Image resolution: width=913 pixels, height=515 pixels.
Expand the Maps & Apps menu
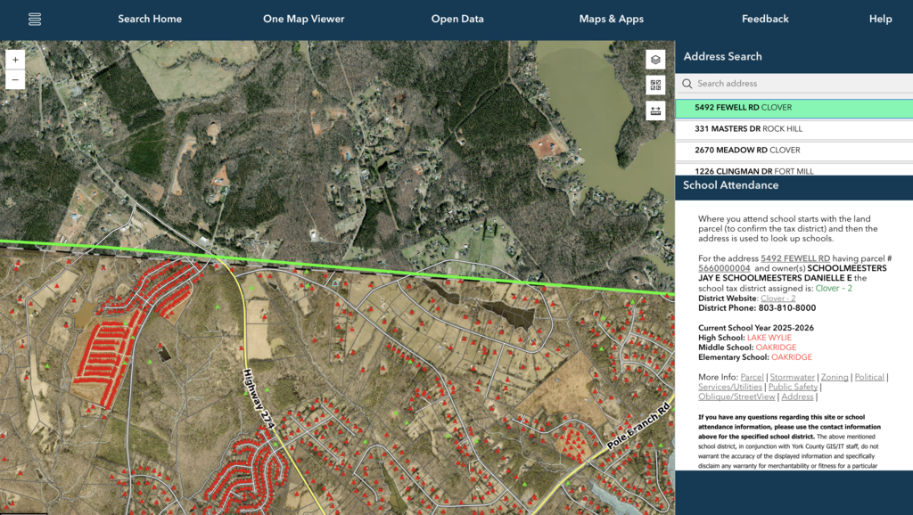tap(611, 20)
